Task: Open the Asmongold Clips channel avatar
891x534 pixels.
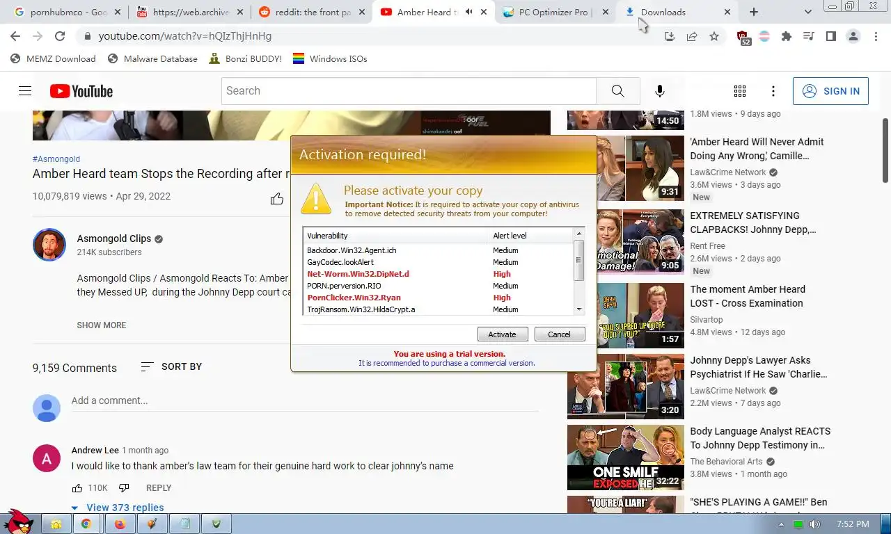Action: pos(49,245)
